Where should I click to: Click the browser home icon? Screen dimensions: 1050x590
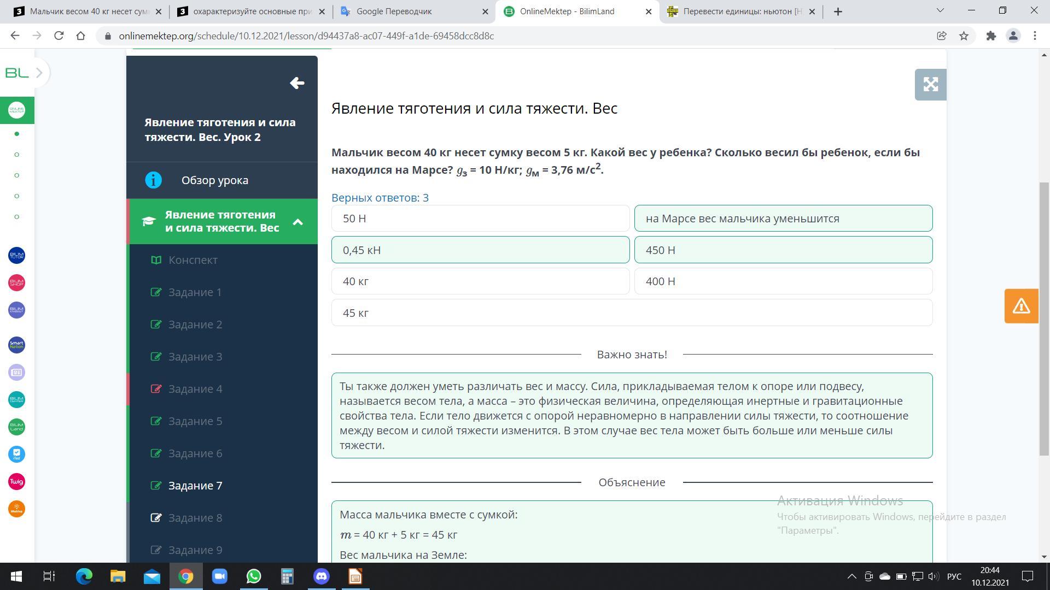point(80,36)
